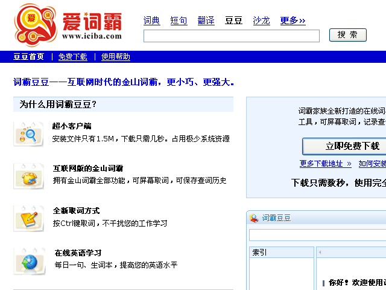Click the text 拥有金山词霸全部功能
The width and height of the screenshot is (386, 290).
[89, 181]
